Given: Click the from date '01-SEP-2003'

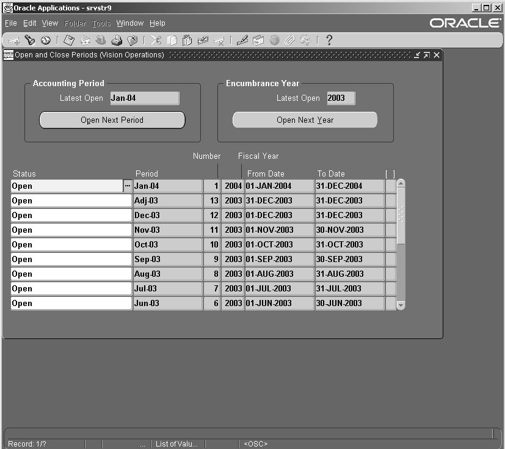Looking at the screenshot, I should [279, 259].
